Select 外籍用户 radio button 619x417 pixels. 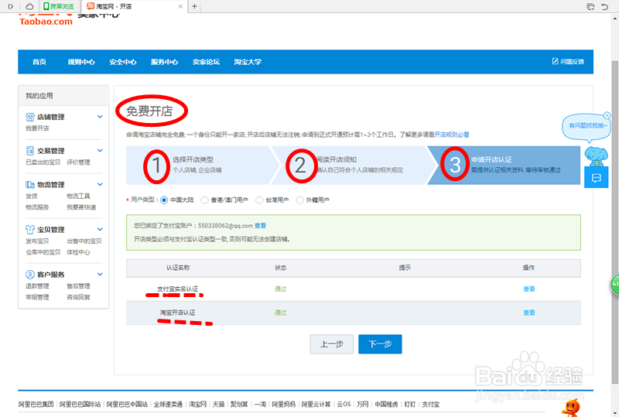coord(299,200)
